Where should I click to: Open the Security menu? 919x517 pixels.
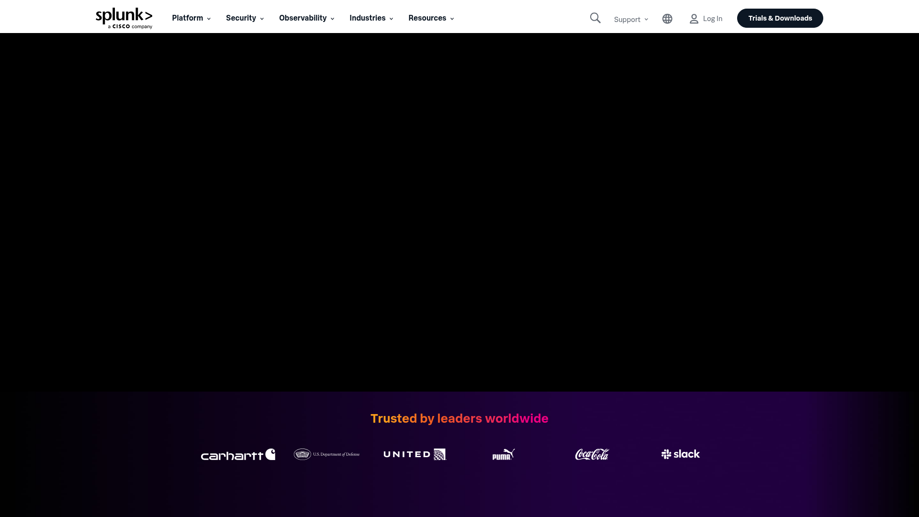point(244,18)
